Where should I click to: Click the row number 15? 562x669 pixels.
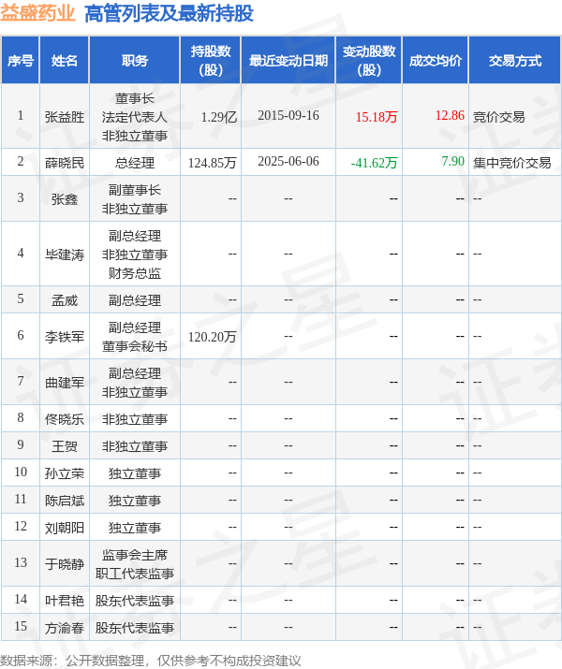pos(21,626)
